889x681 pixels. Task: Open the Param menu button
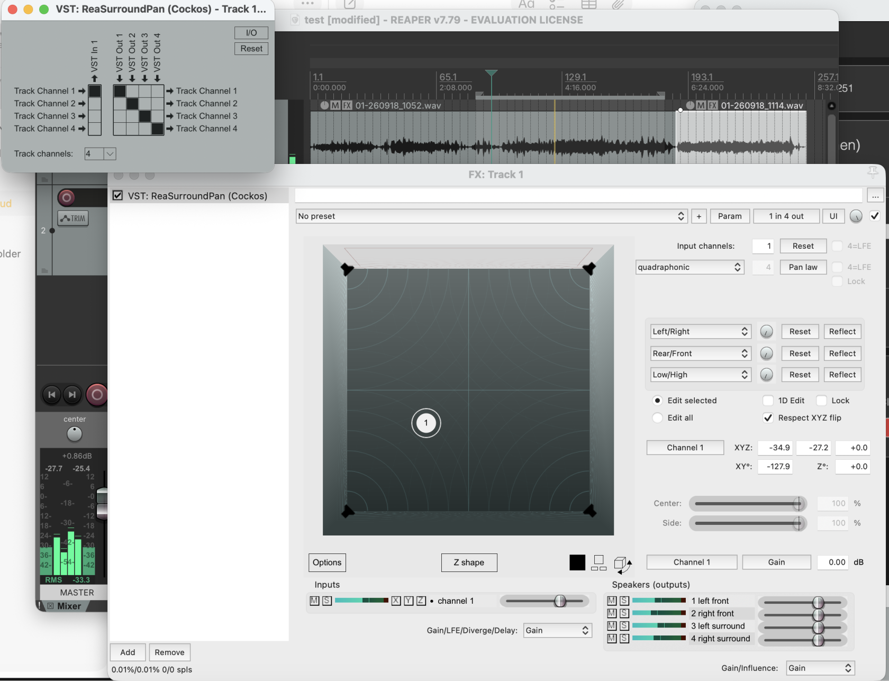coord(730,216)
